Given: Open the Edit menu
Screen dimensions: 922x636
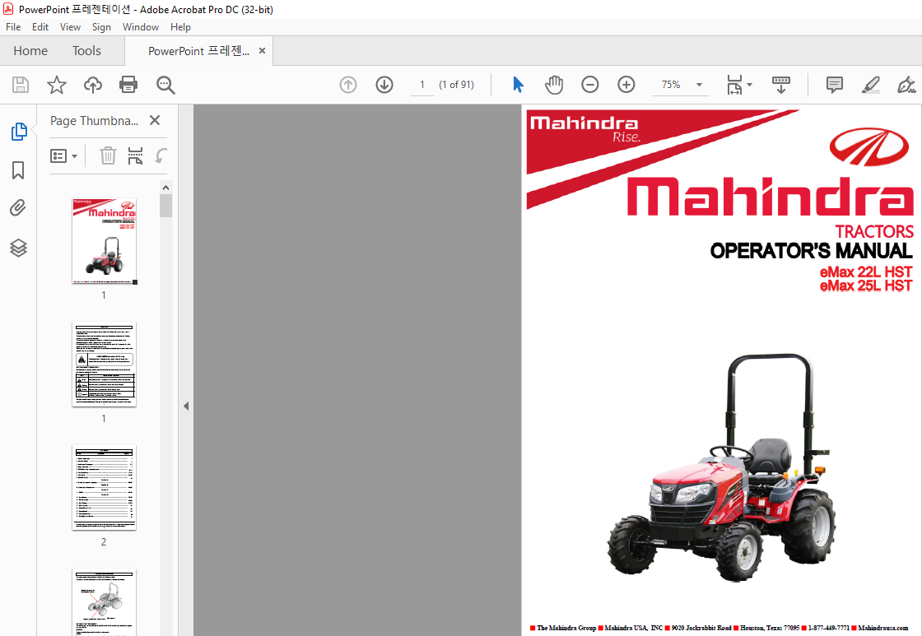Looking at the screenshot, I should click(40, 27).
